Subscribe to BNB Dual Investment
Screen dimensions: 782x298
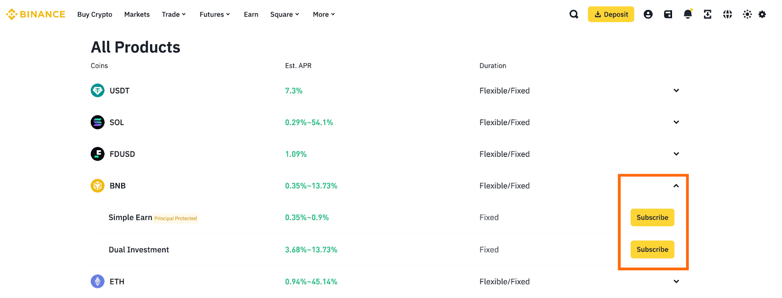pyautogui.click(x=652, y=250)
